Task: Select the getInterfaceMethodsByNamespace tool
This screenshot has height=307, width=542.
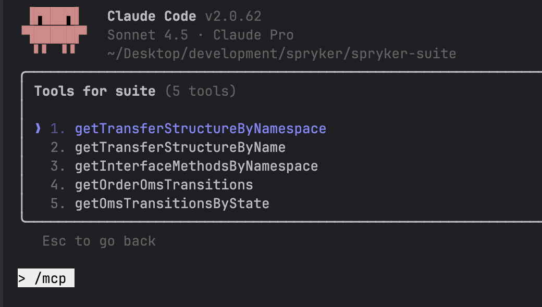Action: click(x=196, y=166)
